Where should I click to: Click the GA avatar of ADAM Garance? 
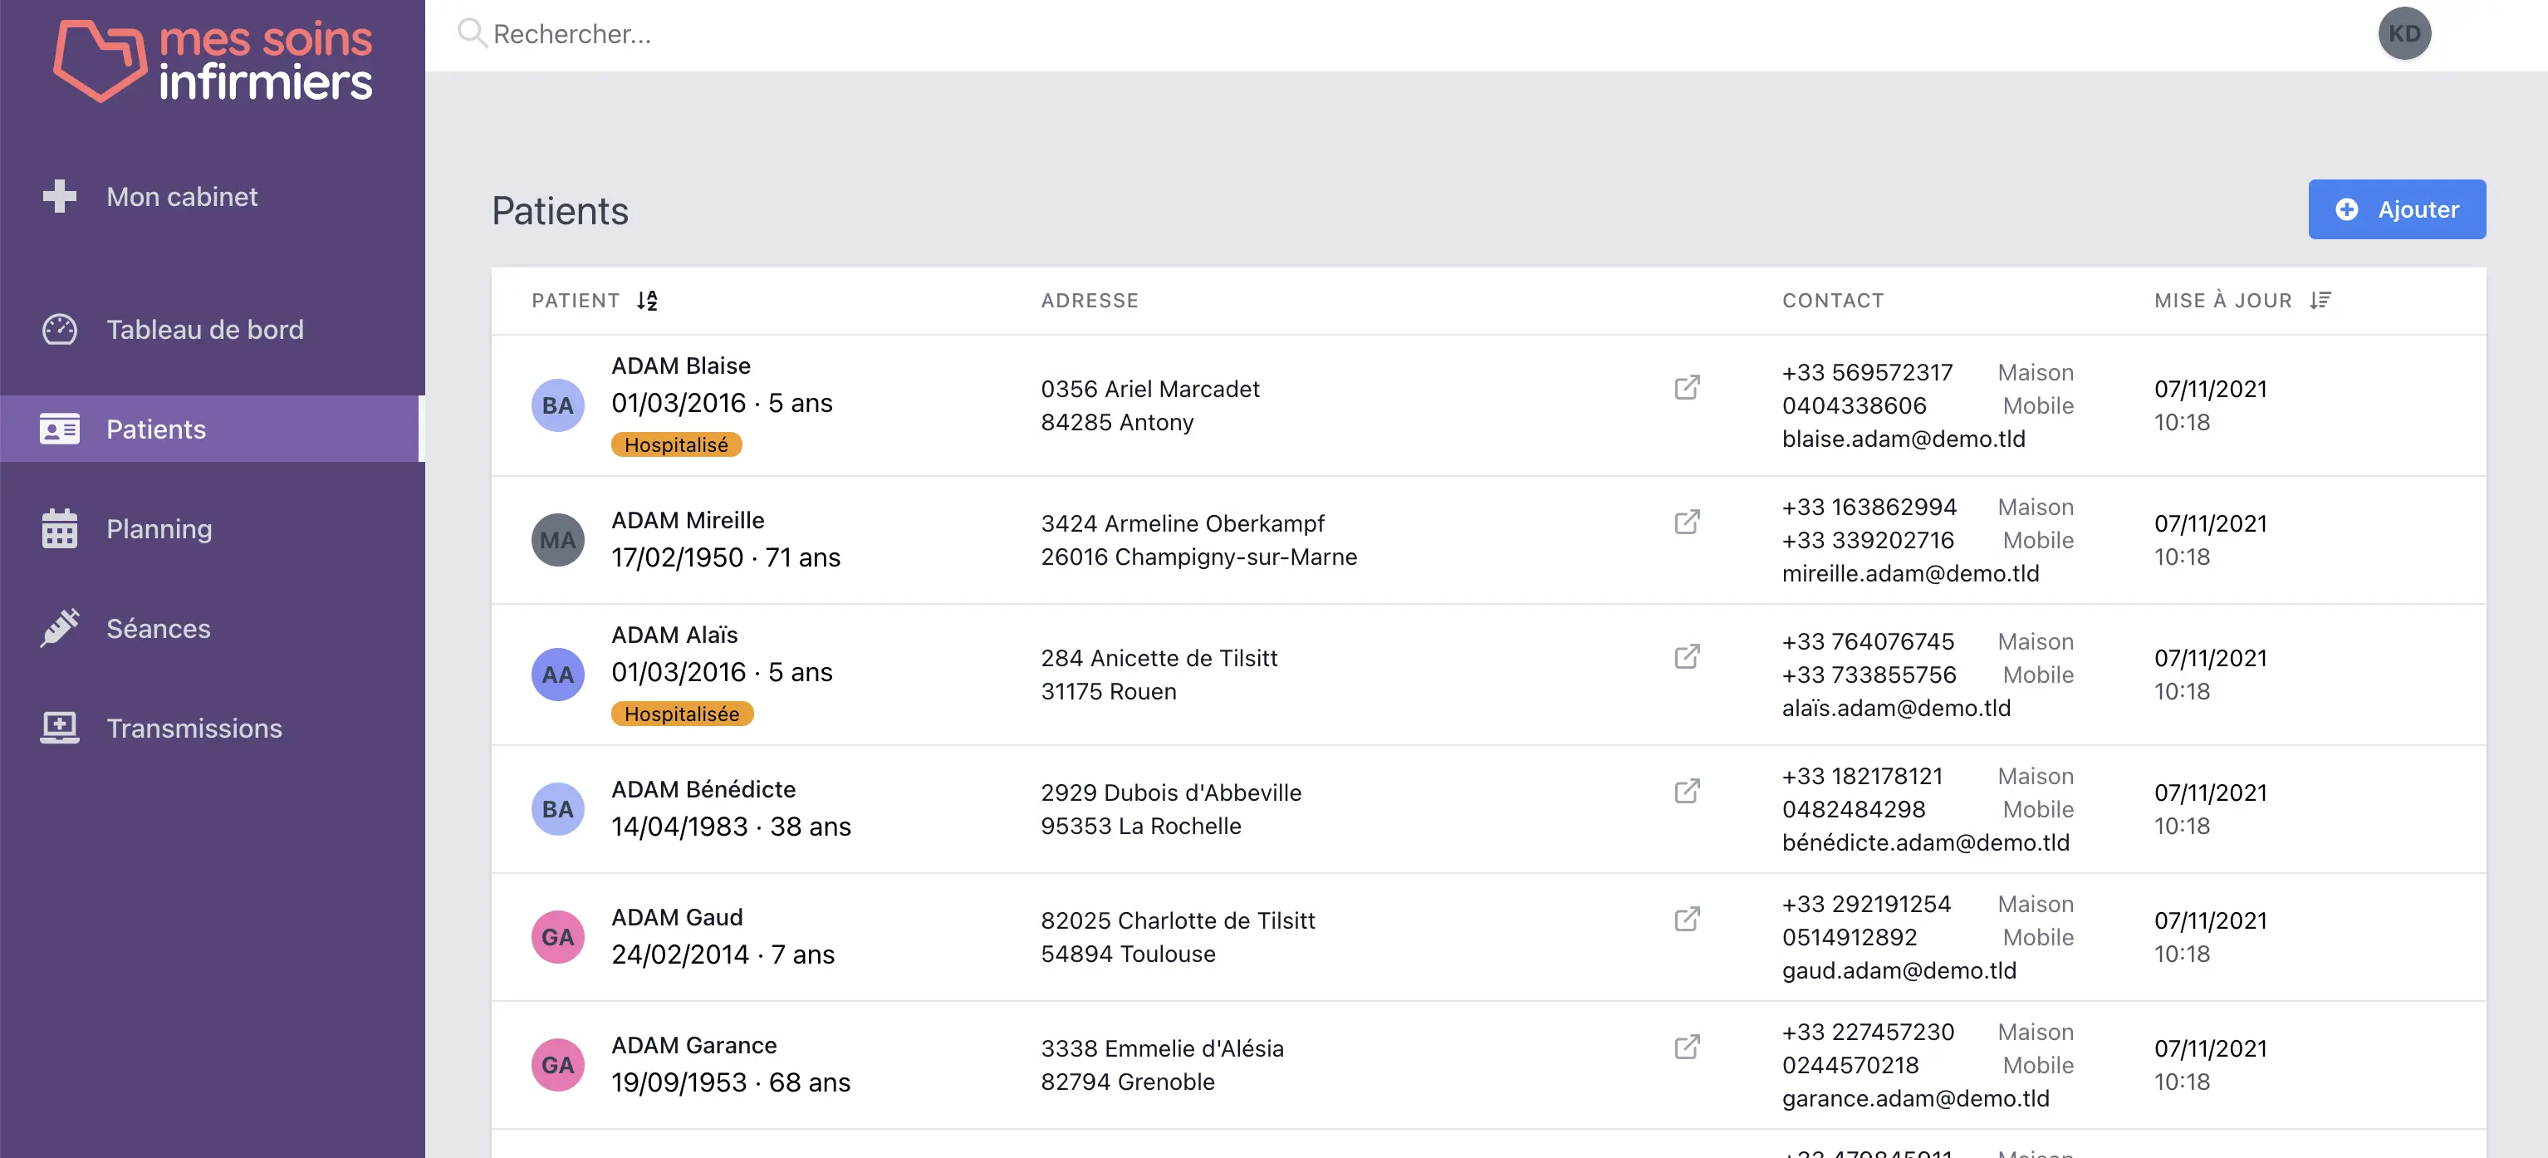pos(558,1064)
